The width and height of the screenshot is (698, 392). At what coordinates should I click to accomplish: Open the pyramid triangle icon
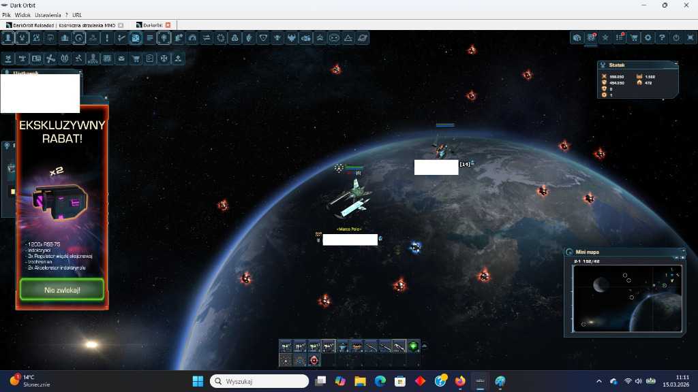point(348,38)
